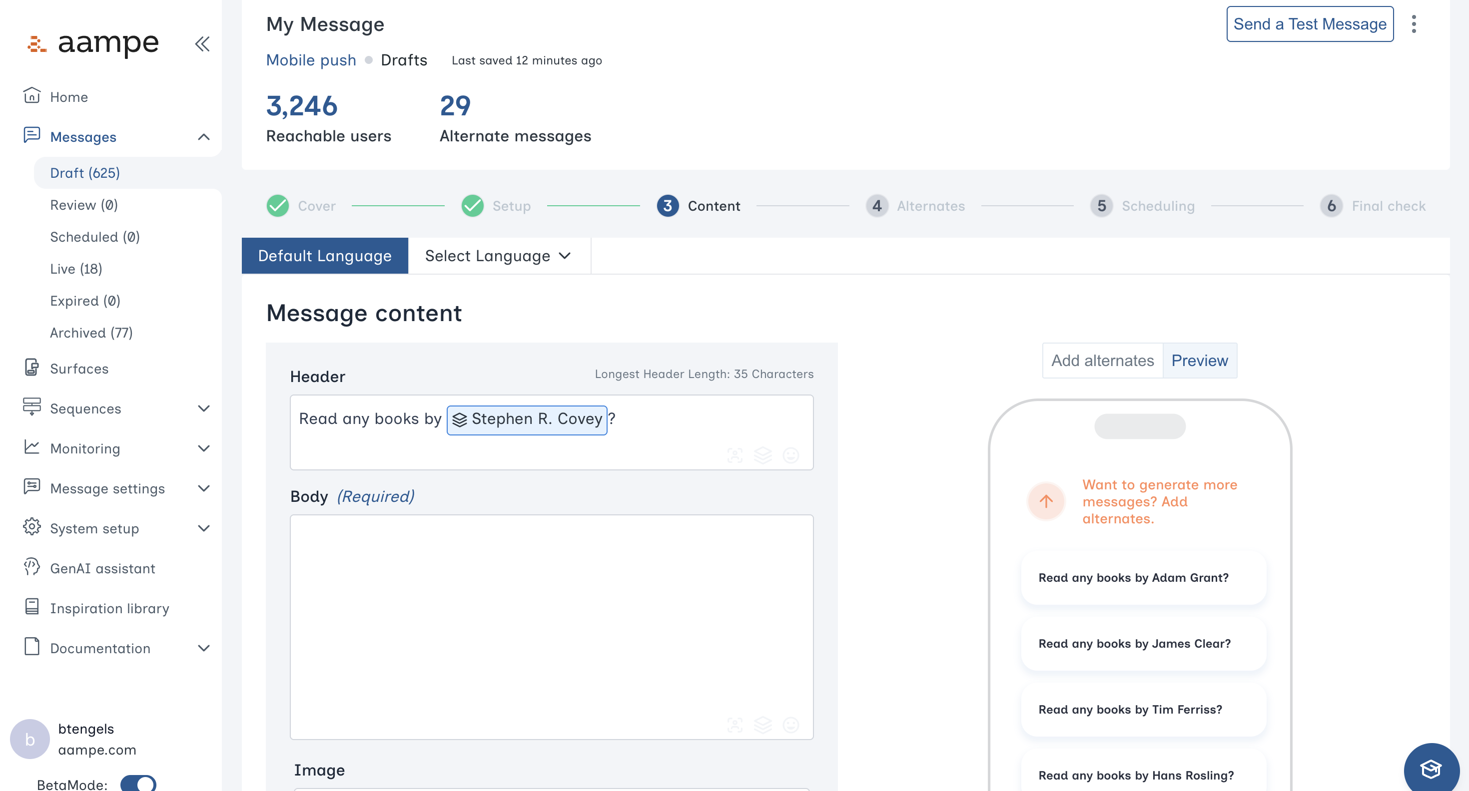Image resolution: width=1469 pixels, height=791 pixels.
Task: Click into the Header text field
Action: [552, 432]
